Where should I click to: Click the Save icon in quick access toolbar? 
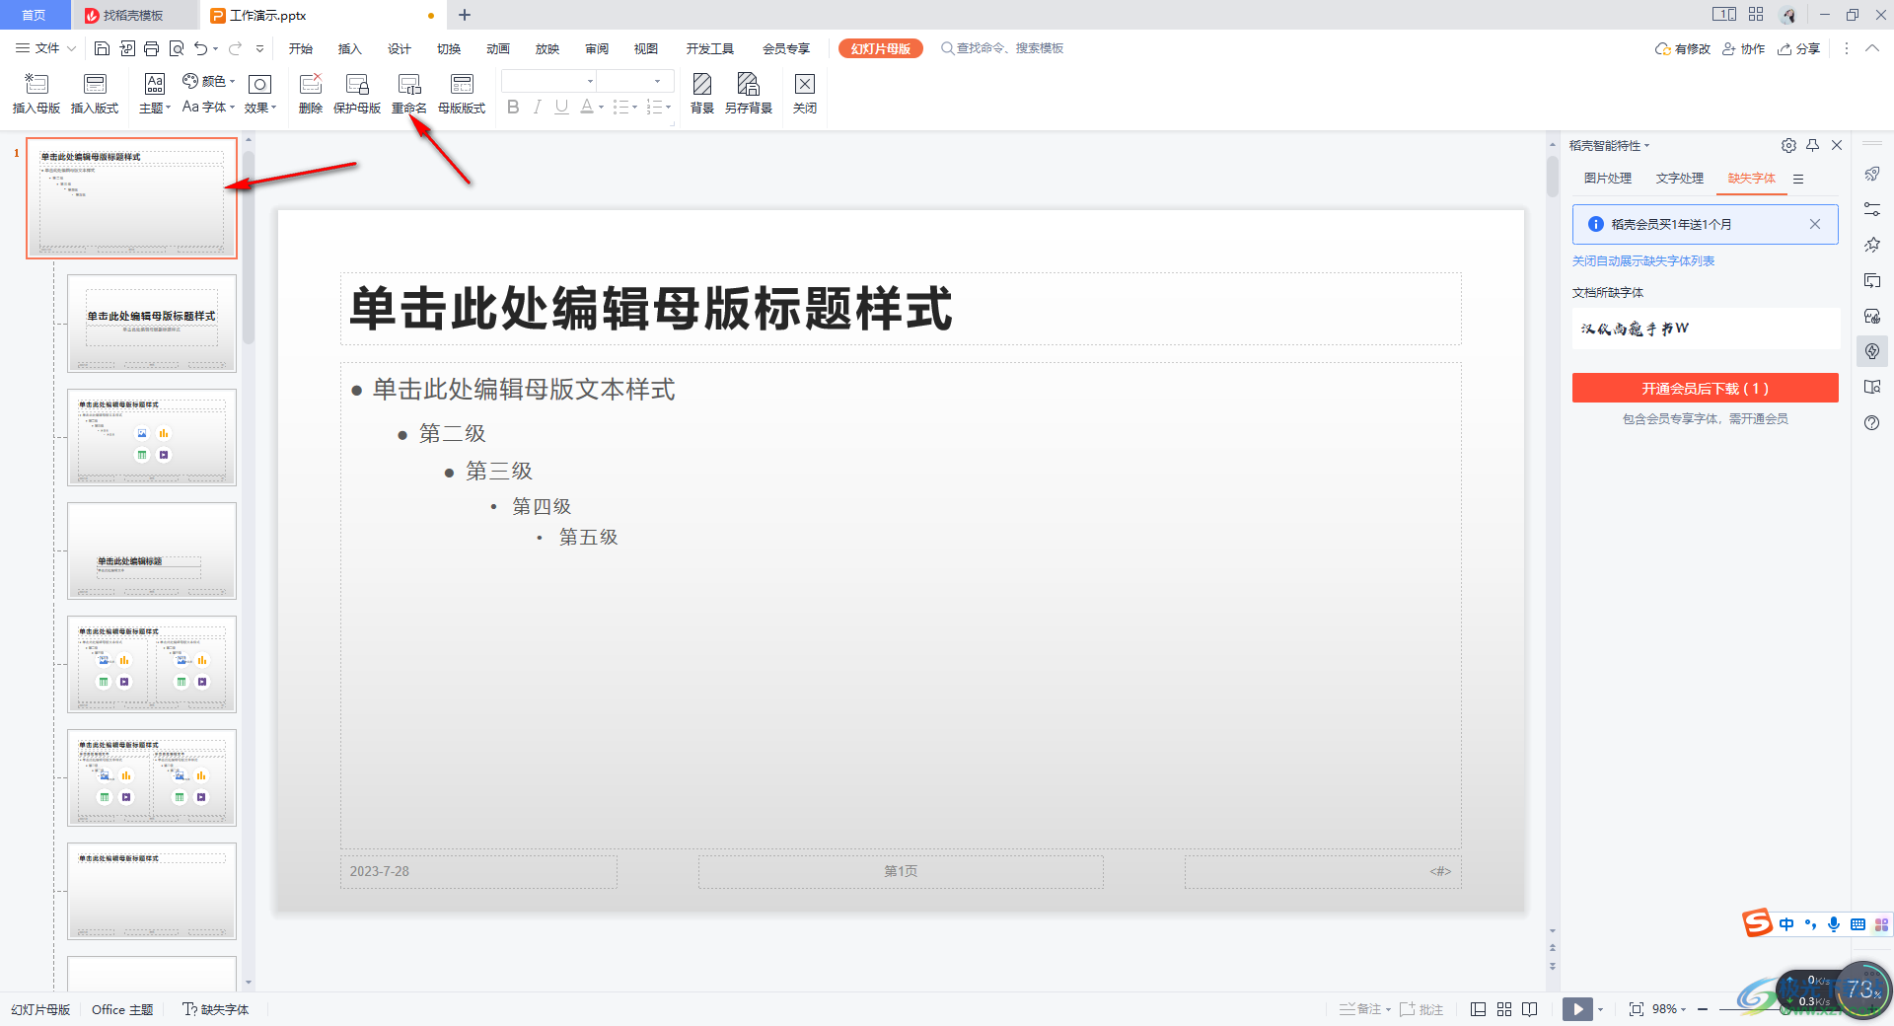click(102, 48)
